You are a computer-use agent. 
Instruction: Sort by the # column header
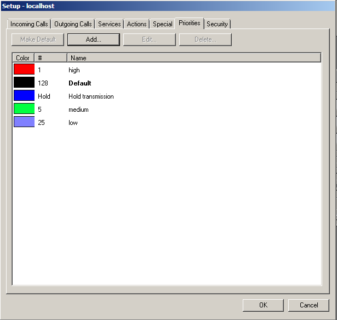(51, 58)
